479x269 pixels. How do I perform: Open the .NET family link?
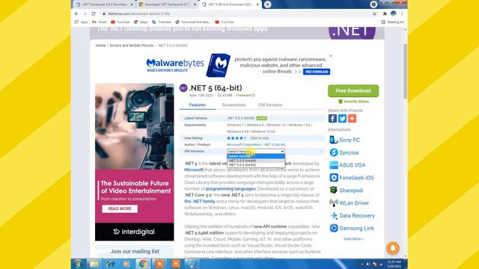[200, 201]
